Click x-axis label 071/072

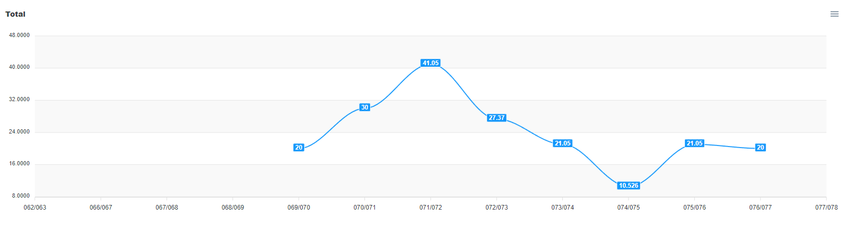tap(431, 208)
